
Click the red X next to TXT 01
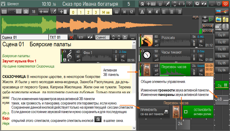click(x=71, y=37)
